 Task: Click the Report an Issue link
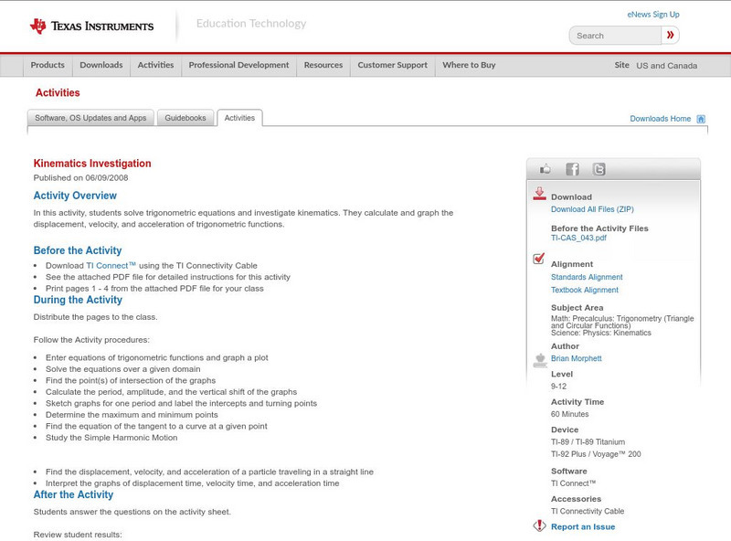coord(583,526)
